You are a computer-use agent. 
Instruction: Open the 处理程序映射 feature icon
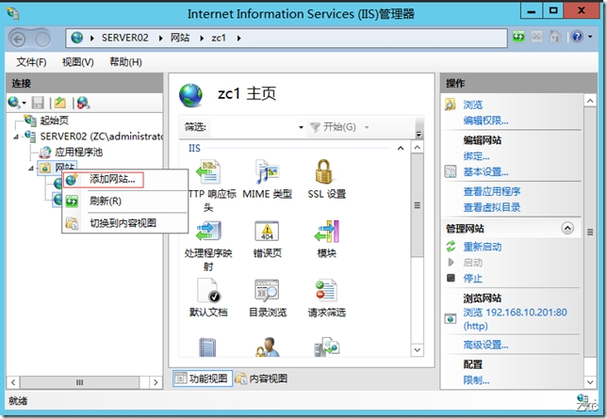[208, 231]
